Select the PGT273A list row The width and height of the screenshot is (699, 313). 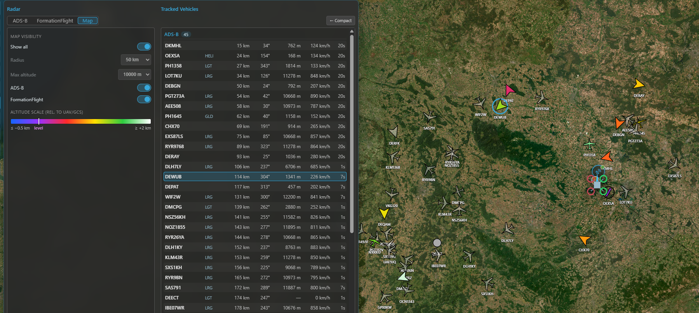pos(255,96)
